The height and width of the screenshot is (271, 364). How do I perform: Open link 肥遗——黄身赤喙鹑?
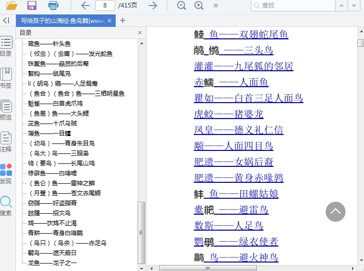coord(239,178)
